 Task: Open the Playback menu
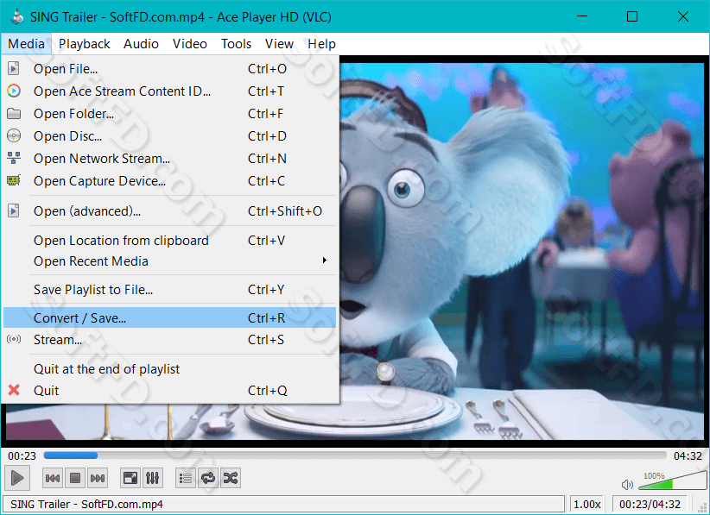[85, 44]
